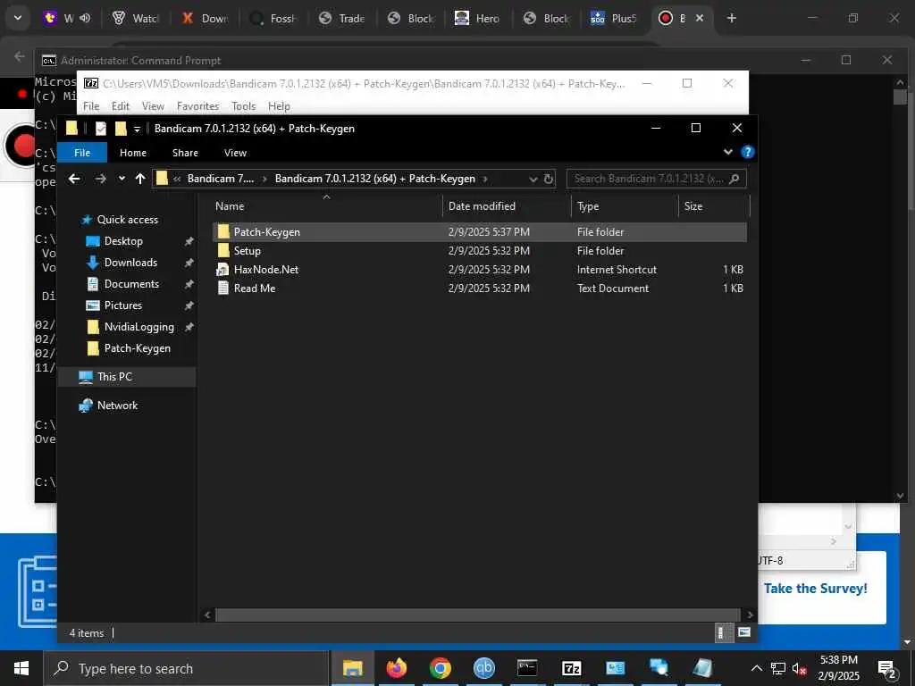Open 7-Zip Favorites menu
Image resolution: width=915 pixels, height=686 pixels.
197,106
